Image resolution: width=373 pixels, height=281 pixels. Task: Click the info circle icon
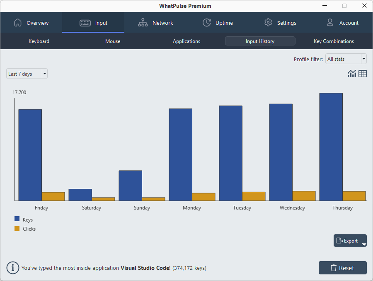[13, 268]
